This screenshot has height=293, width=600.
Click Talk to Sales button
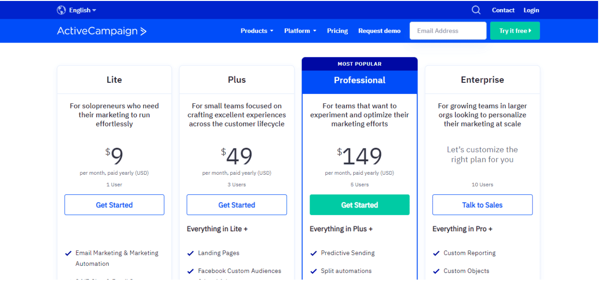[482, 205]
